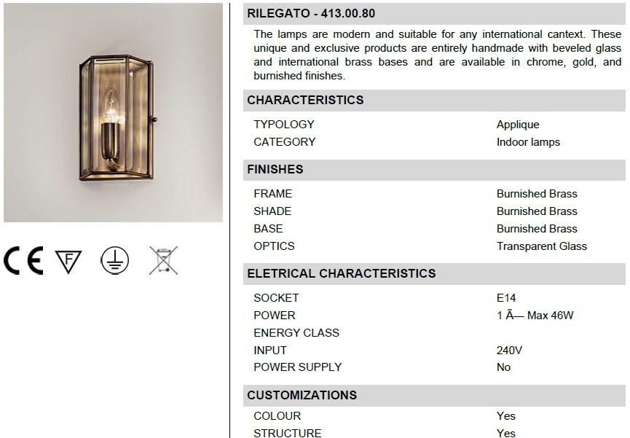This screenshot has height=438, width=630.
Task: Click the 240V input value
Action: pyautogui.click(x=509, y=351)
